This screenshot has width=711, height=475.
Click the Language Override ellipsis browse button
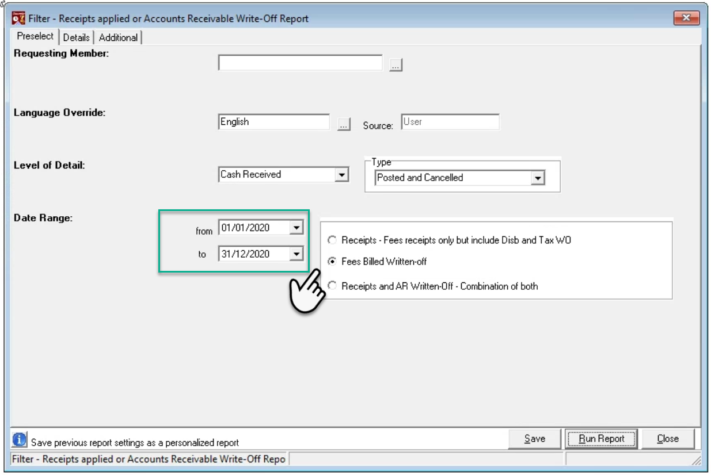(344, 124)
